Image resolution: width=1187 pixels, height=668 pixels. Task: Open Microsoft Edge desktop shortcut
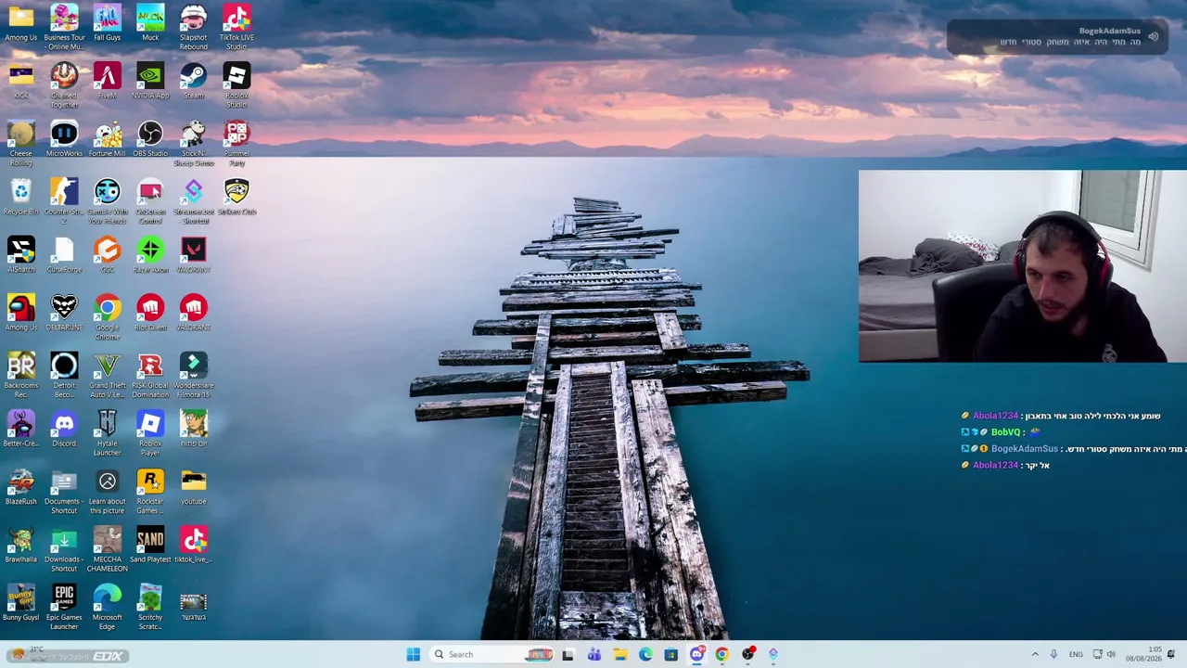(107, 608)
